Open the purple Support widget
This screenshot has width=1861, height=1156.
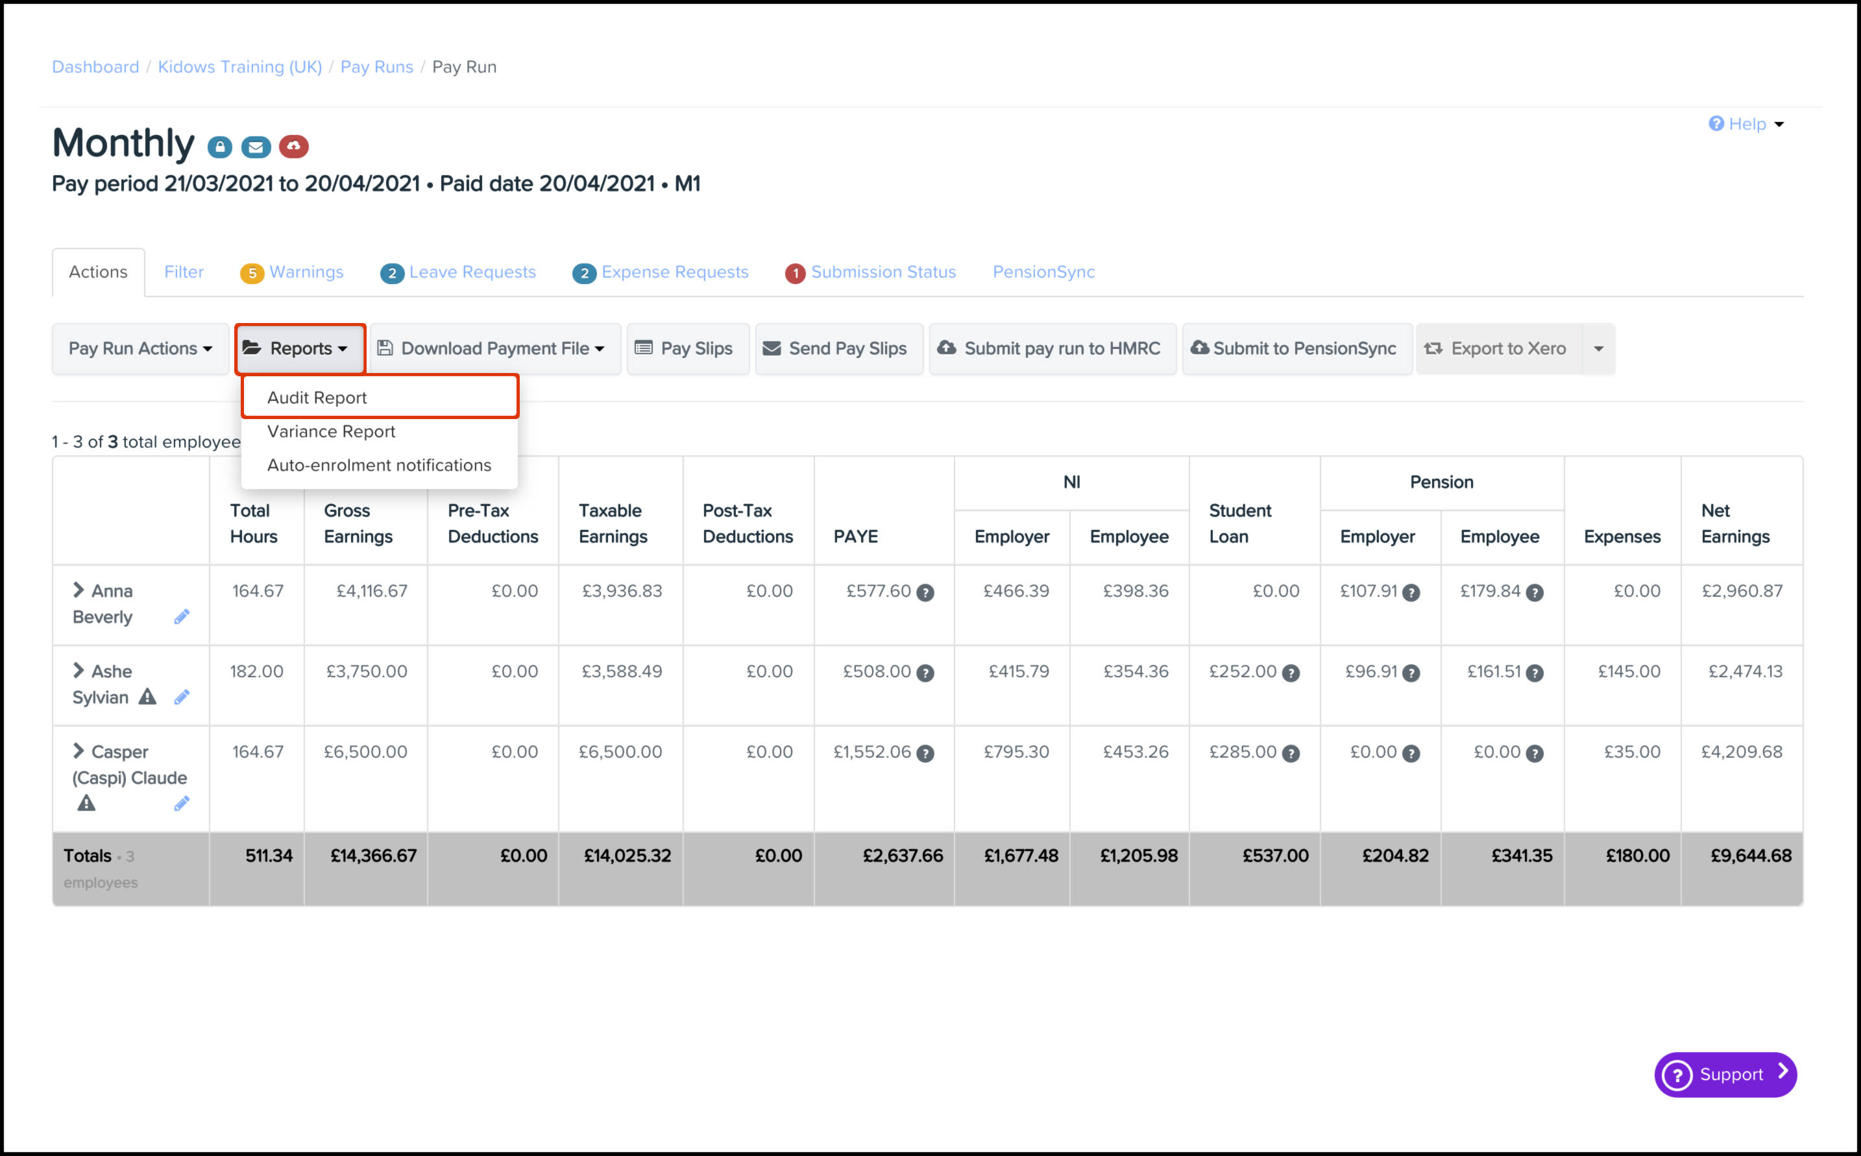pyautogui.click(x=1725, y=1074)
